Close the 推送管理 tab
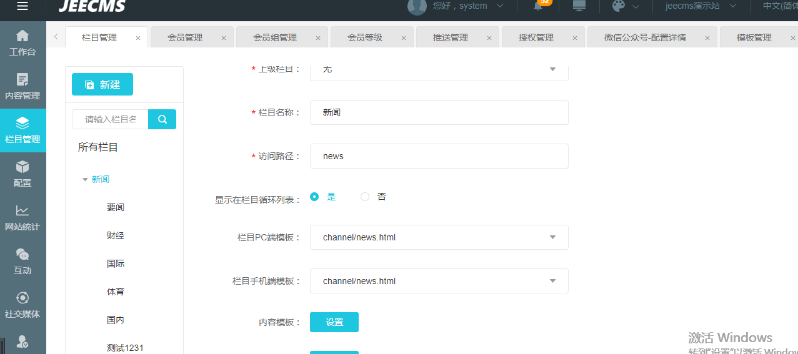 coord(489,38)
